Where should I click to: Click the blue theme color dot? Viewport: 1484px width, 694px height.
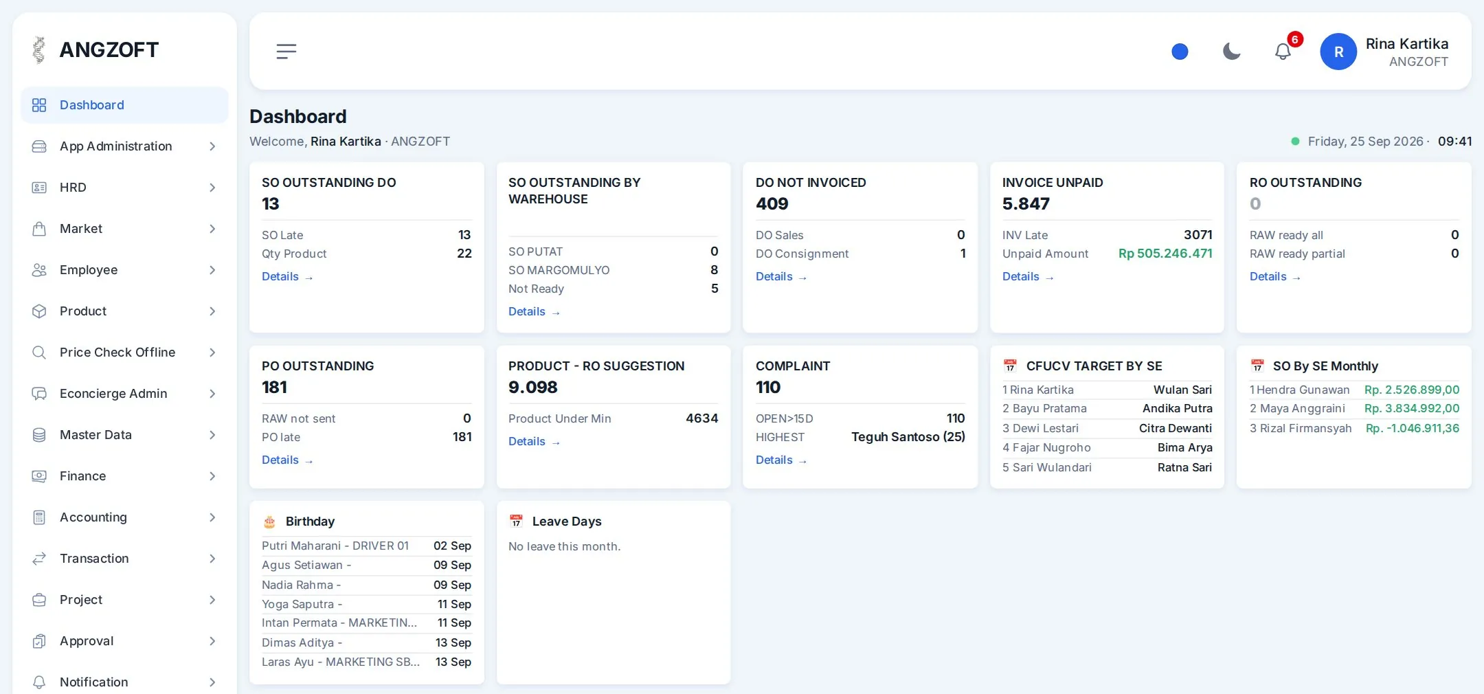[1180, 52]
